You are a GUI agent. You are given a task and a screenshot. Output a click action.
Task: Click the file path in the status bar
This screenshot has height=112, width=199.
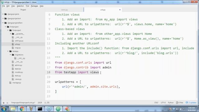[23, 103]
